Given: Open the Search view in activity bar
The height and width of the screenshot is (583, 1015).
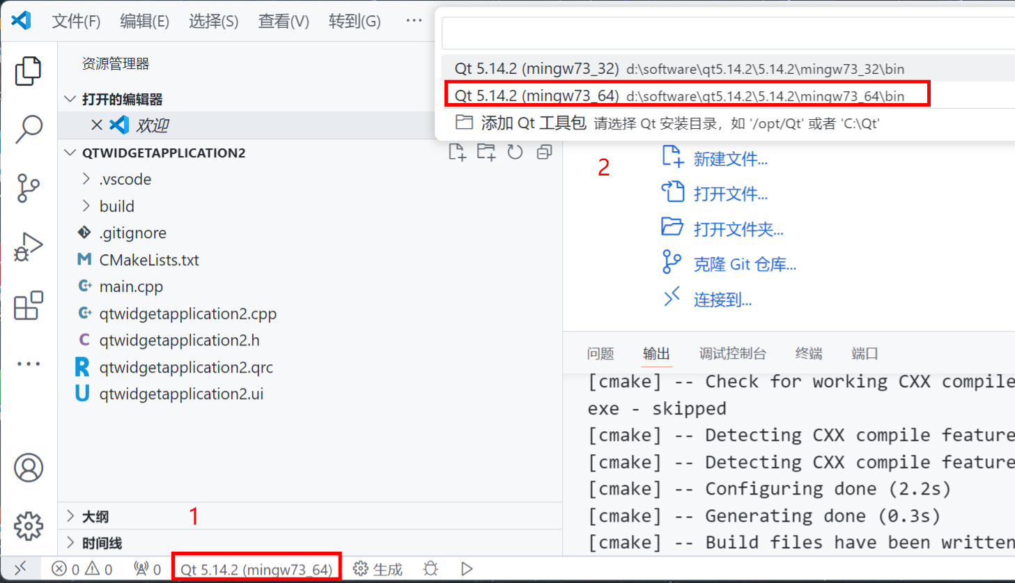Looking at the screenshot, I should (x=29, y=130).
